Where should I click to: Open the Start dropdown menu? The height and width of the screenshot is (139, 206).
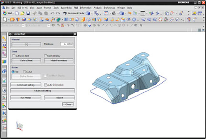tap(9, 13)
